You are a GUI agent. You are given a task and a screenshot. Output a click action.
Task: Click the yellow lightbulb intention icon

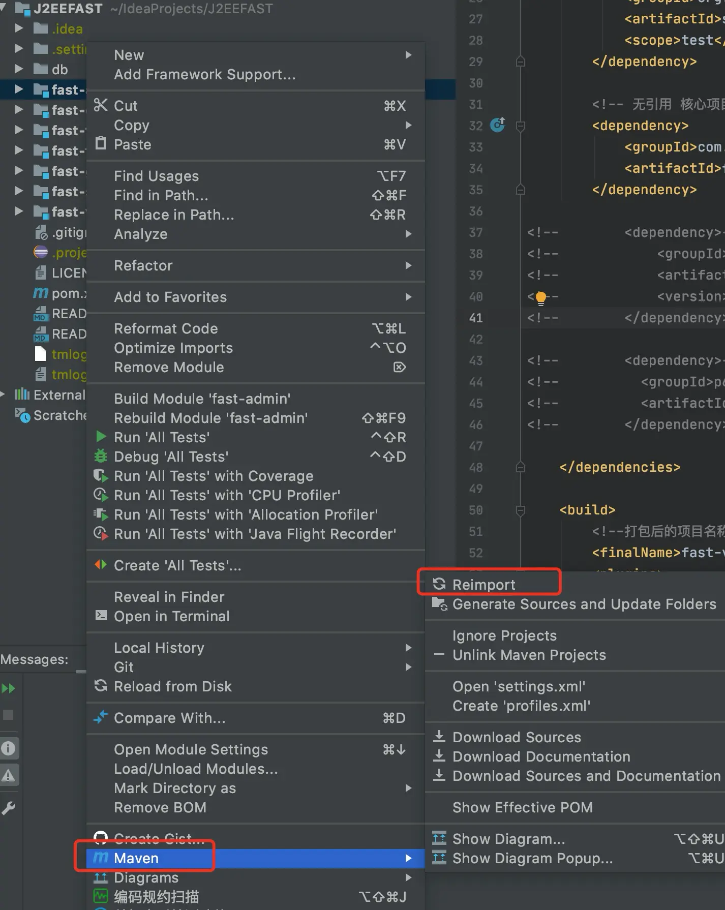tap(541, 297)
